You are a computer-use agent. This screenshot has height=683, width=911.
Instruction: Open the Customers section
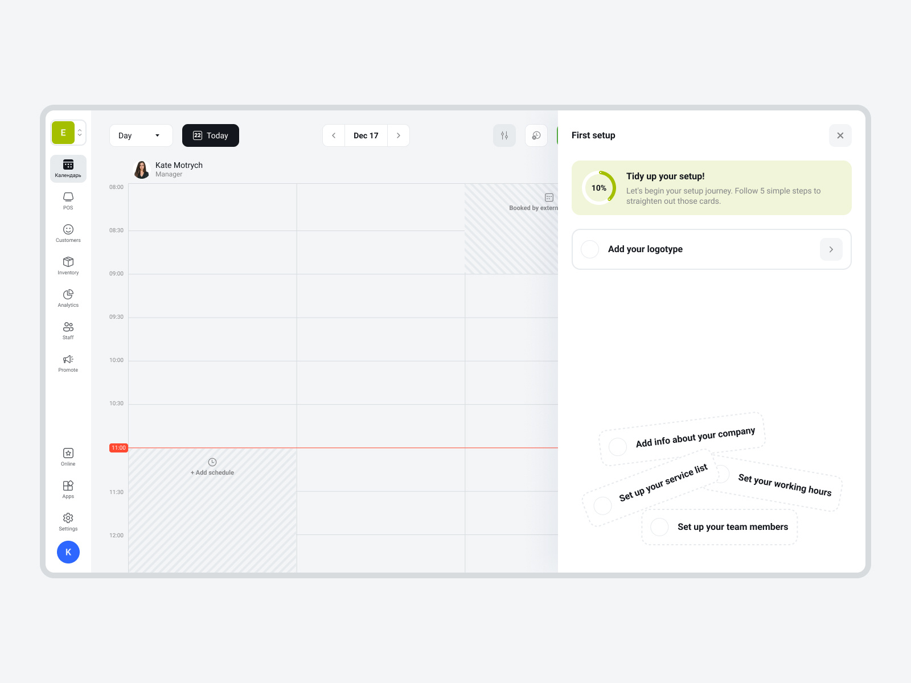tap(68, 233)
